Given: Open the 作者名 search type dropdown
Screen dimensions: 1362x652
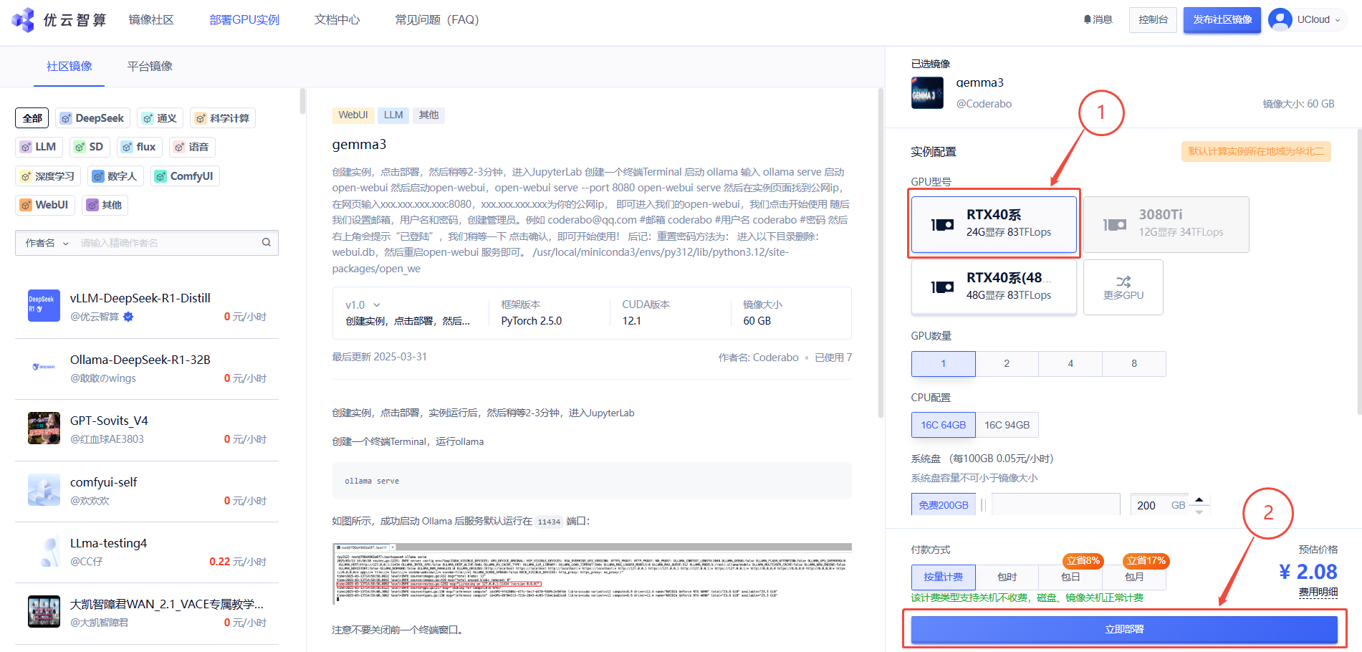Looking at the screenshot, I should pos(47,243).
